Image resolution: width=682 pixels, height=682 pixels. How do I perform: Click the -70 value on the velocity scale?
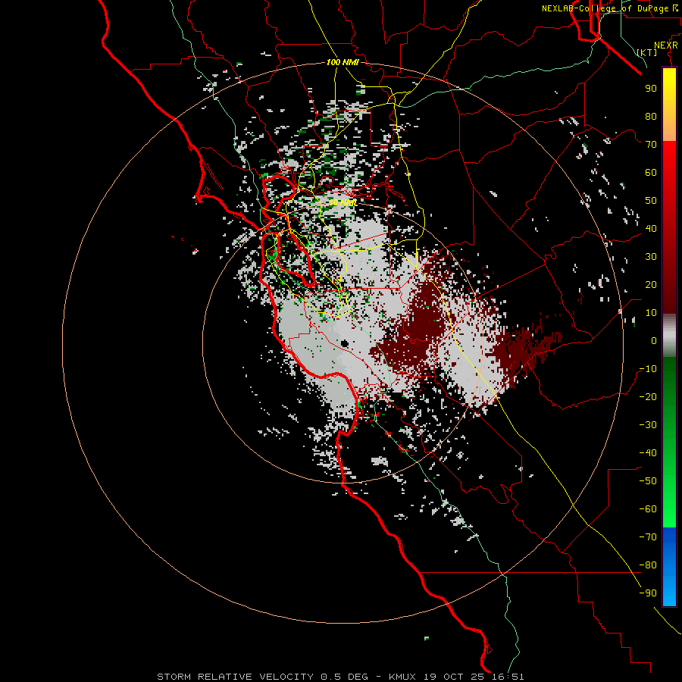click(648, 537)
